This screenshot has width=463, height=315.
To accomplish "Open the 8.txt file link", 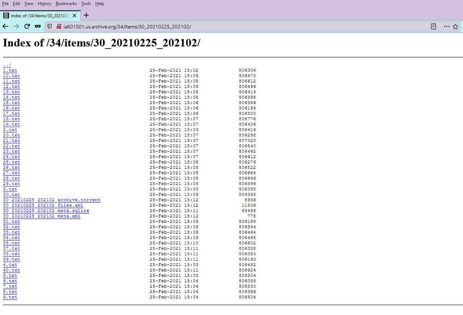I will (10, 292).
